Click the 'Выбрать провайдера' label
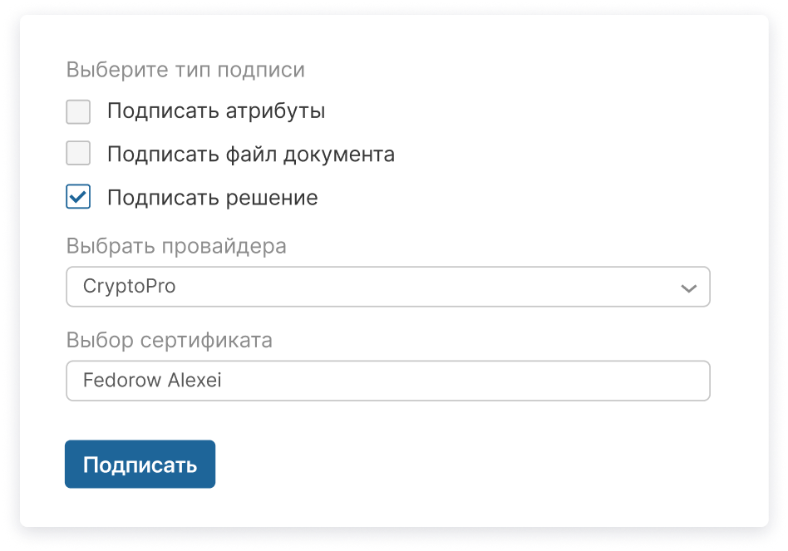The width and height of the screenshot is (788, 551). click(x=176, y=246)
